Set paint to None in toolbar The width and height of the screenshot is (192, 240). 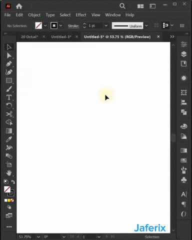tap(12, 200)
